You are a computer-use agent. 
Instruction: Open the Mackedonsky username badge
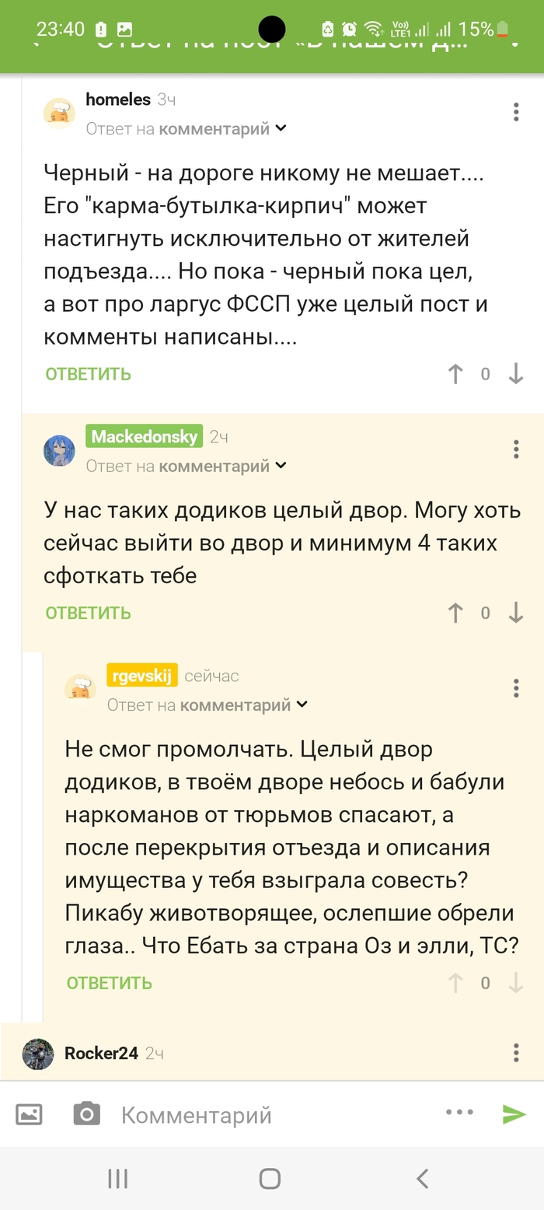[x=144, y=436]
